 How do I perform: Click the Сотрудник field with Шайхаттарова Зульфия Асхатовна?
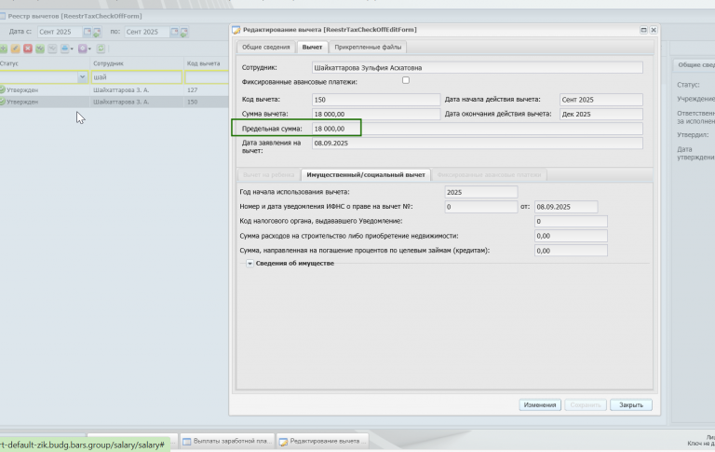pos(478,68)
